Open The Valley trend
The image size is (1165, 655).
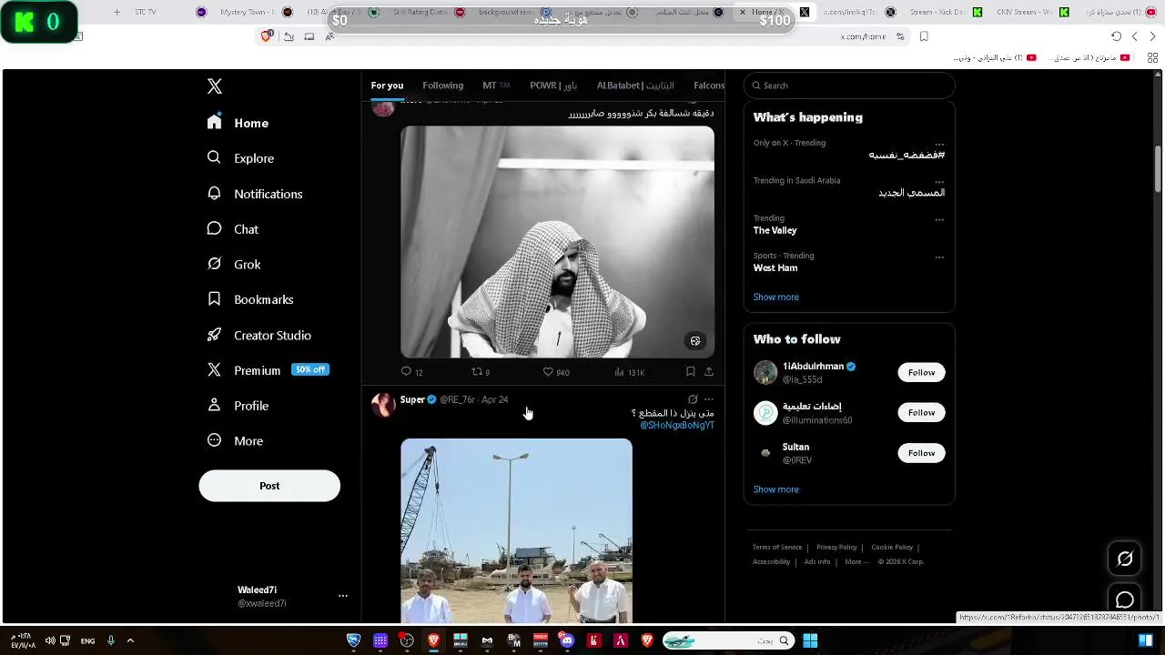tap(775, 231)
